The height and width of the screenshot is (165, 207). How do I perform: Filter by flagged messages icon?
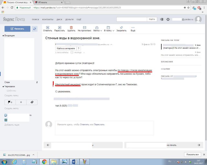[x=10, y=102]
